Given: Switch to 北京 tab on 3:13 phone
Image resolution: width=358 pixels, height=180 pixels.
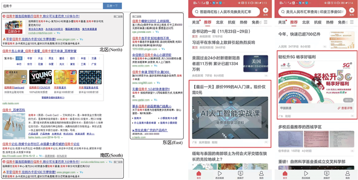Looking at the screenshot, I should pos(219,22).
